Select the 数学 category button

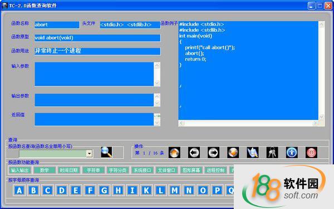(x=45, y=170)
